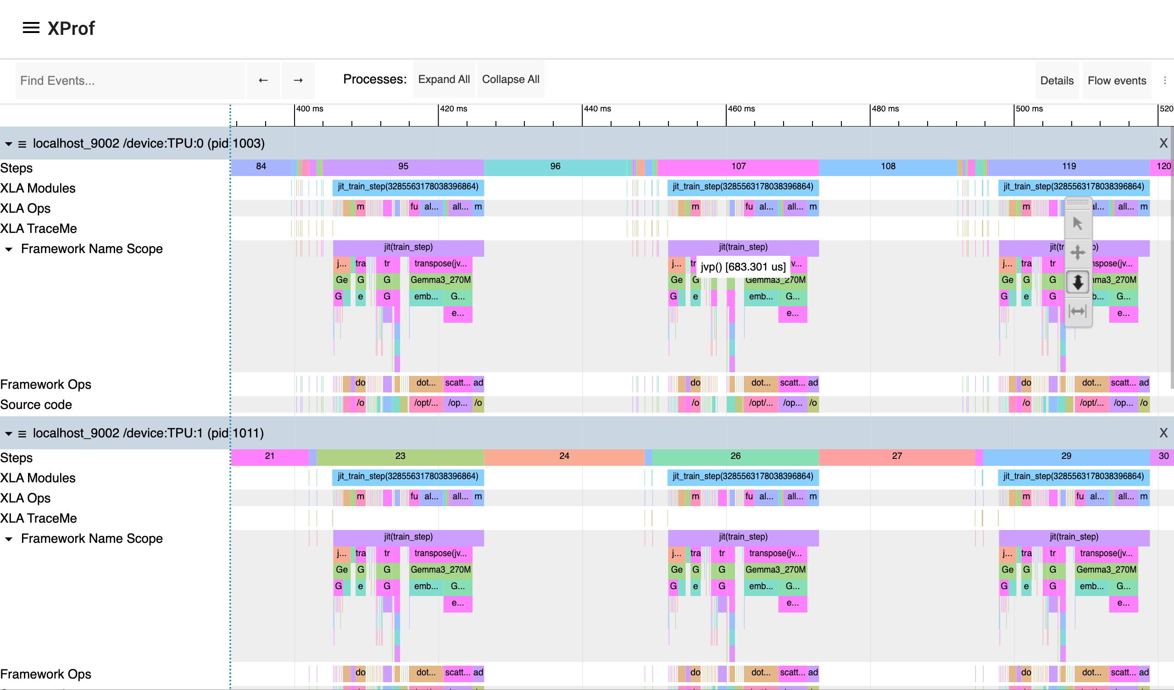The image size is (1174, 690).
Task: Click the previous event arrow
Action: (x=263, y=80)
